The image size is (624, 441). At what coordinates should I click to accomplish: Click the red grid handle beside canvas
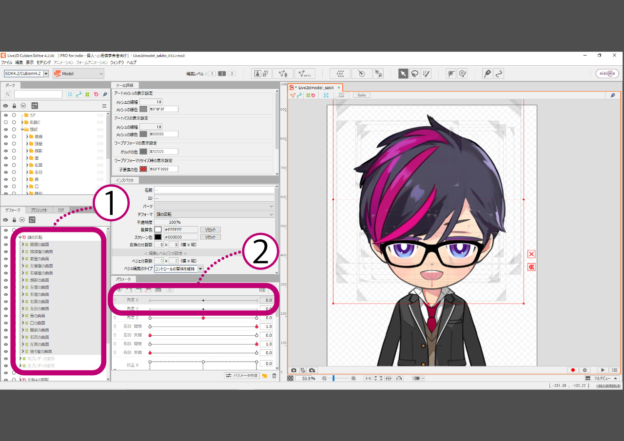(531, 267)
